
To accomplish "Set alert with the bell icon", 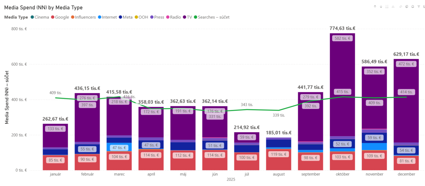I will 413,7.
